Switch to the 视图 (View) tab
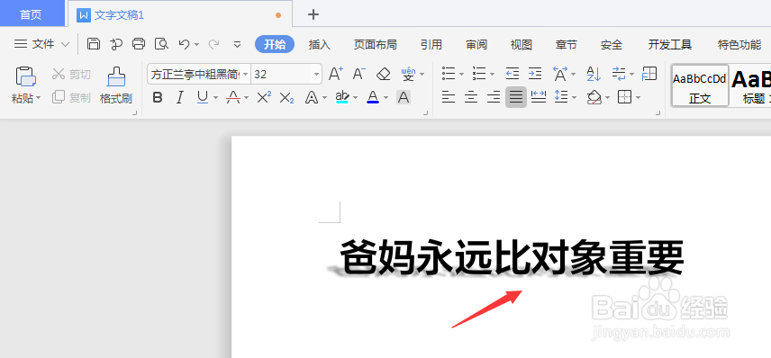Viewport: 771px width, 358px height. 522,45
